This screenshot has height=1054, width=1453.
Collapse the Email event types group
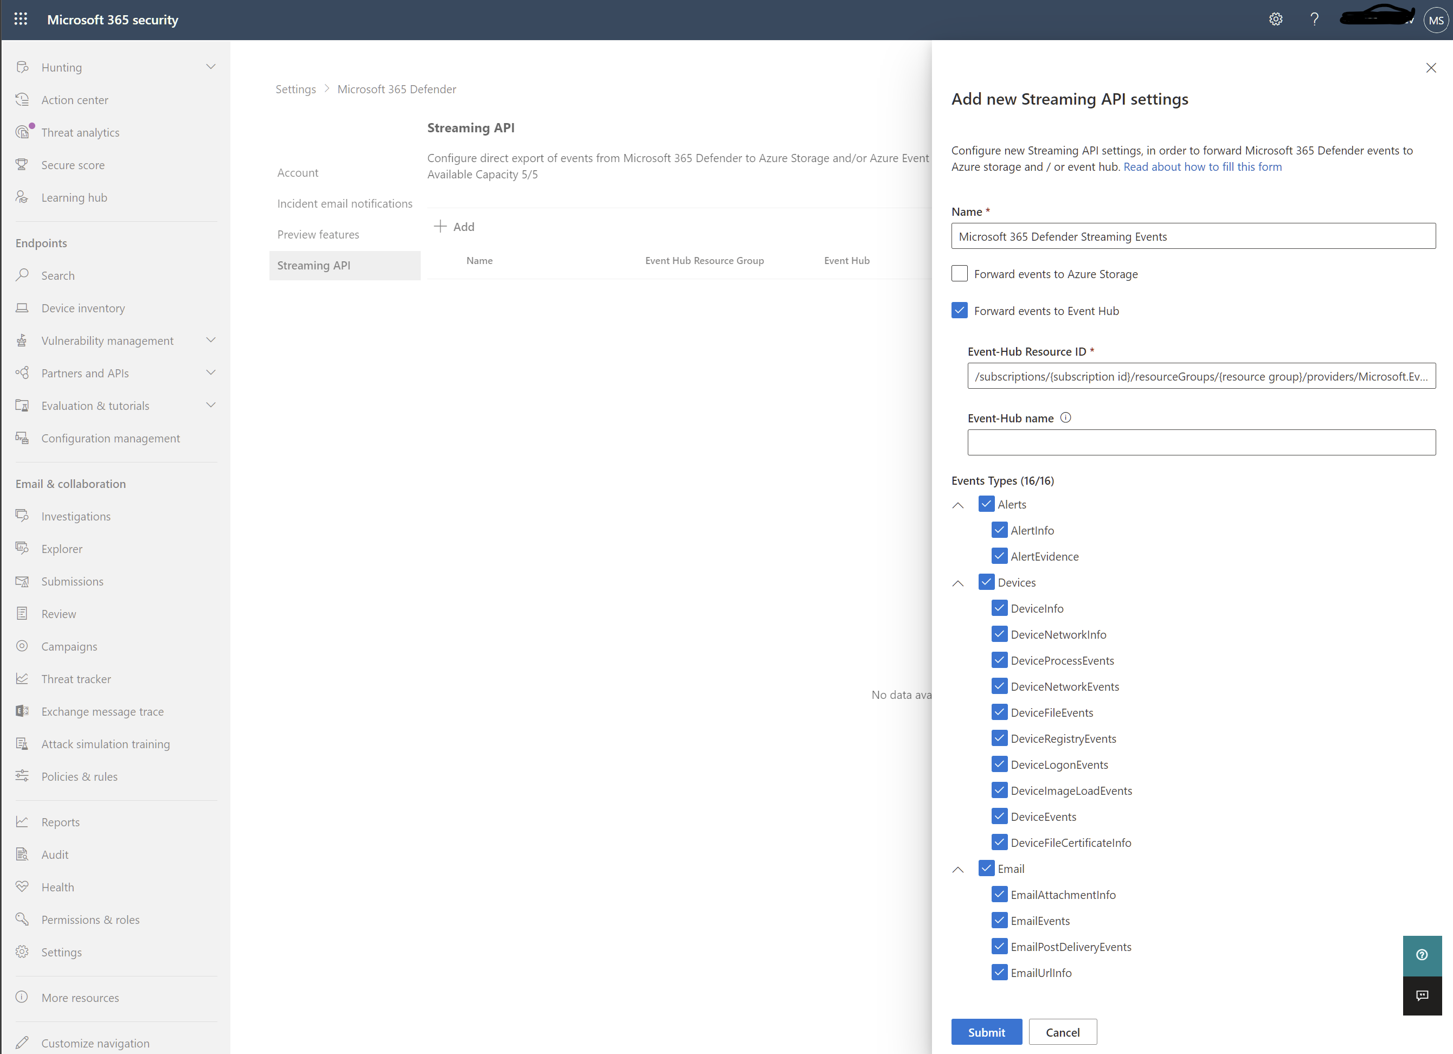point(958,870)
